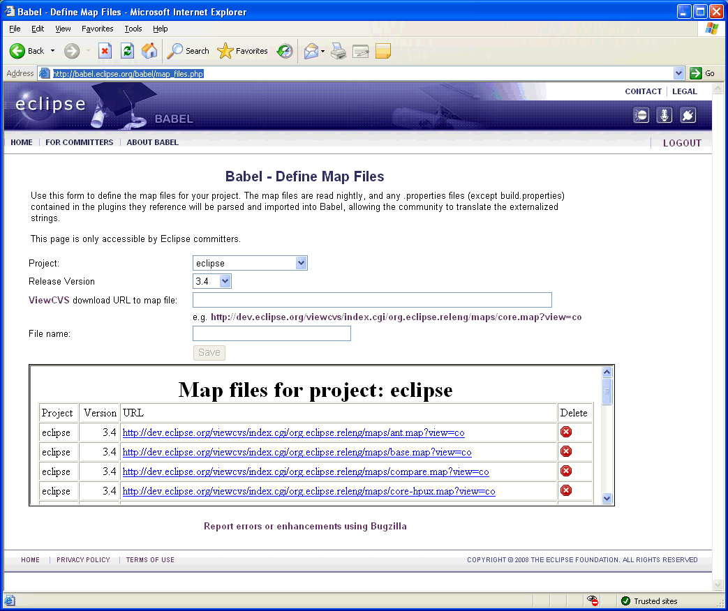Click the Go button

(702, 73)
